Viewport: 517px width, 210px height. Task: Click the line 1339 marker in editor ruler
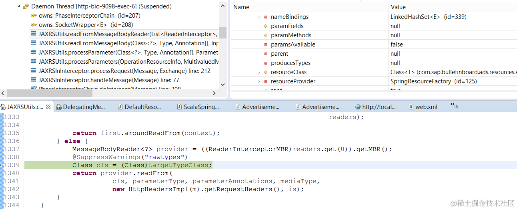click(2, 165)
